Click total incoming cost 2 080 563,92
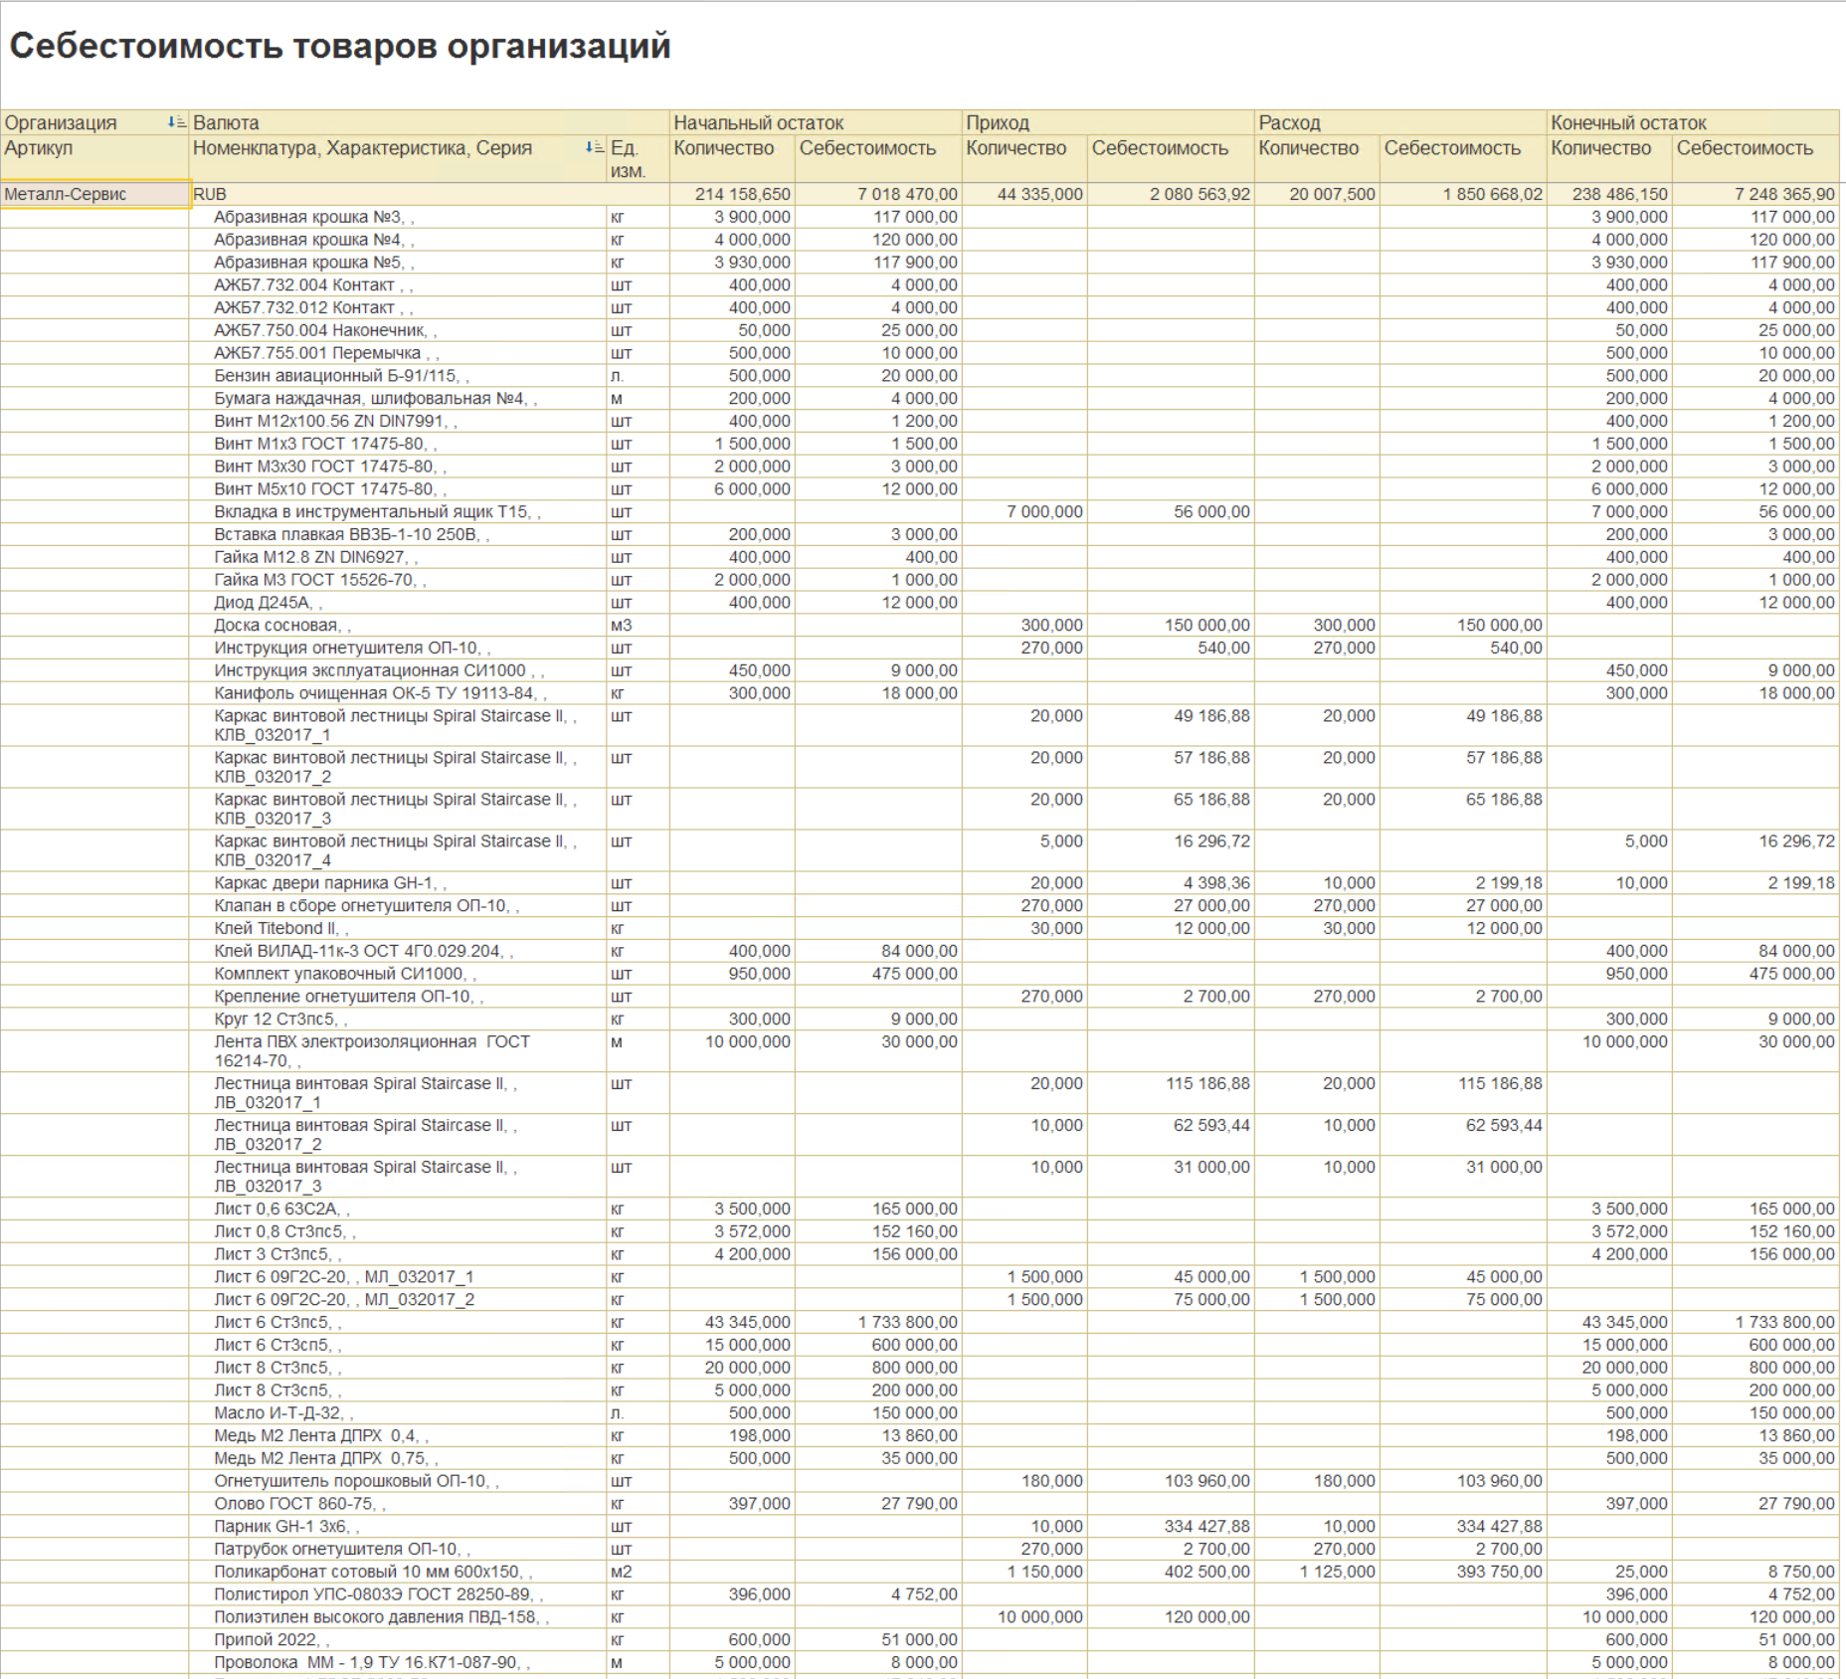 point(1200,195)
